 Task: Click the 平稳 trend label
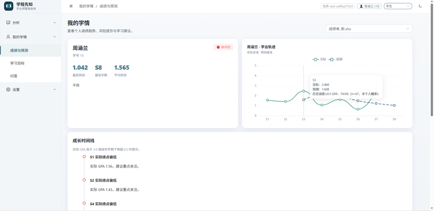(76, 85)
